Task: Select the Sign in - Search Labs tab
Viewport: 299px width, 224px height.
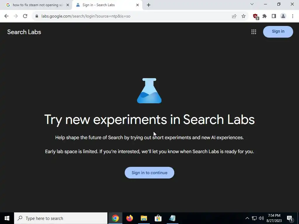Action: pos(107,5)
